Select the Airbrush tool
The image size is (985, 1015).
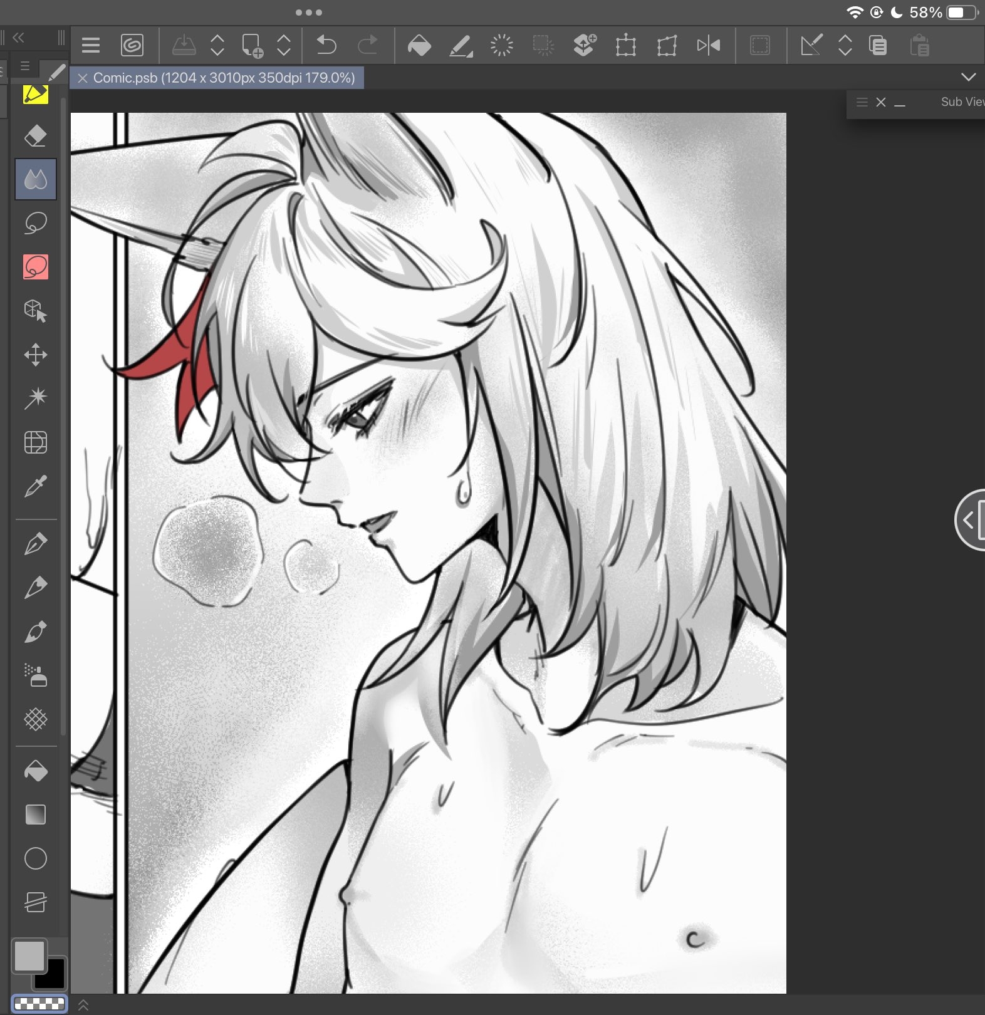36,675
